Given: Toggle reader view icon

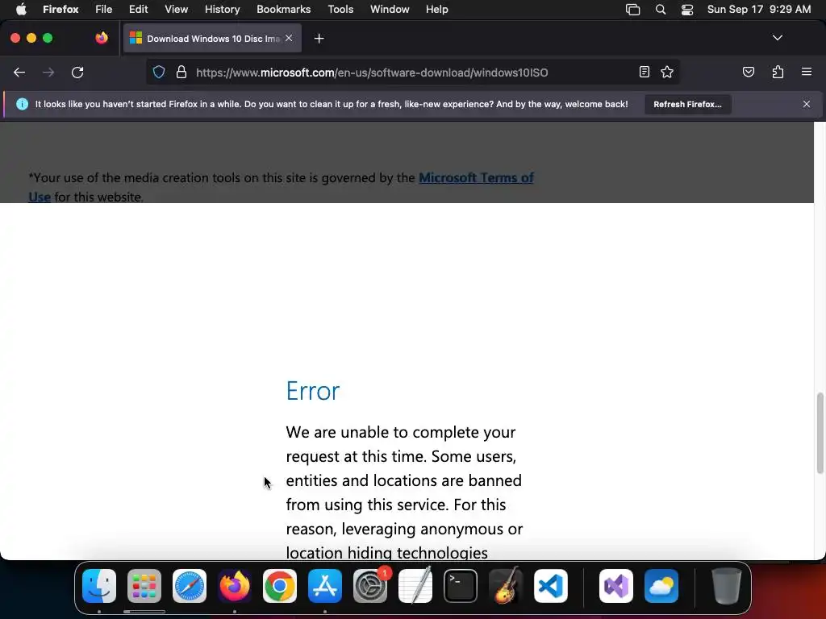Looking at the screenshot, I should click(x=644, y=72).
